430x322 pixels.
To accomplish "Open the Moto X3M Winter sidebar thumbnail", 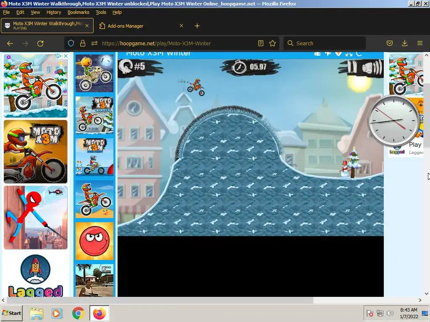I will (94, 115).
